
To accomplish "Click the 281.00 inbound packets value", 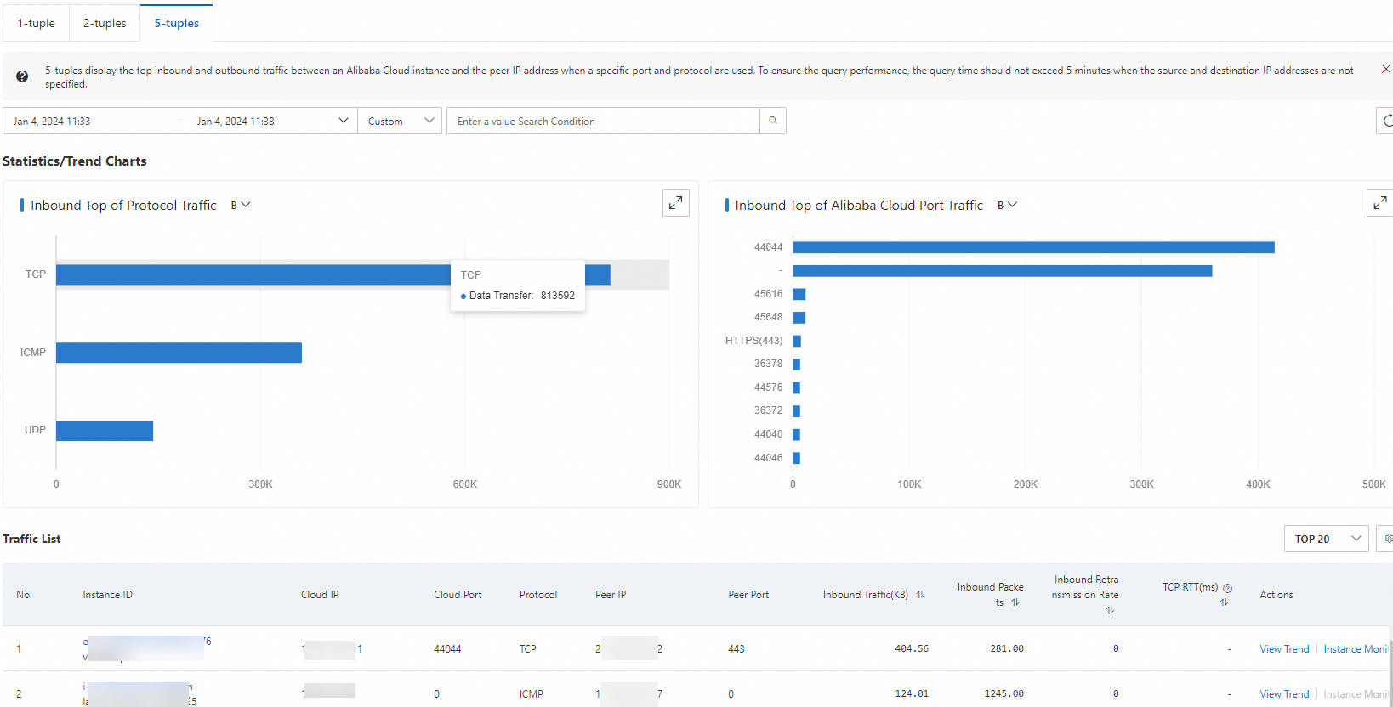I will tap(1007, 648).
